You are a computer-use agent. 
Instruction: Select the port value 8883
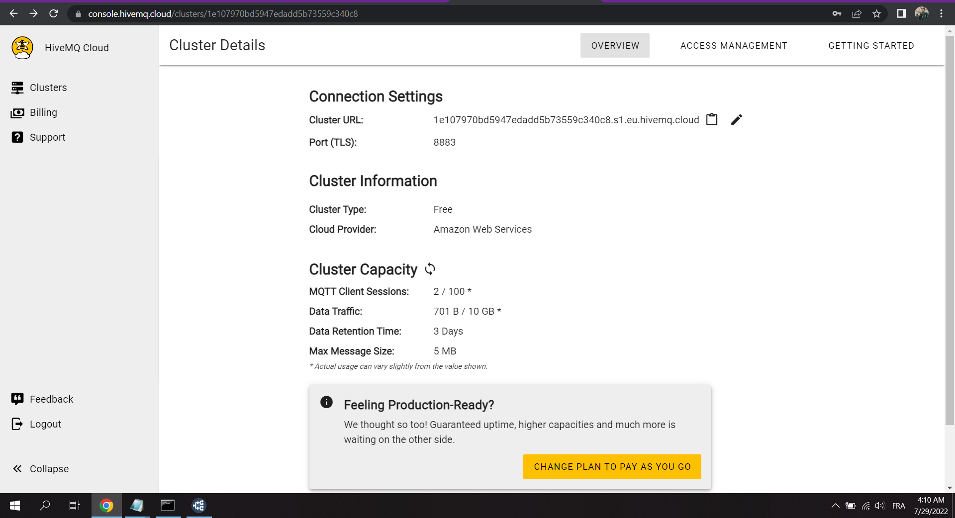point(444,142)
